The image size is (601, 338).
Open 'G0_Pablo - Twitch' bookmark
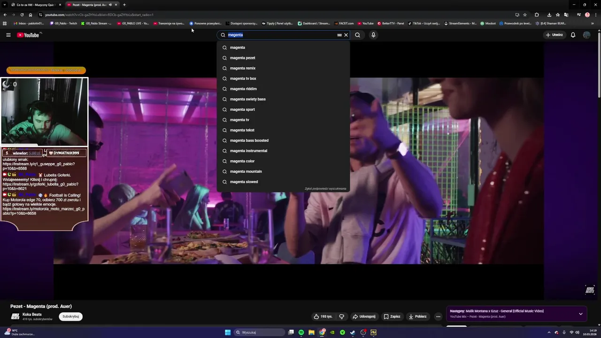[x=63, y=23]
